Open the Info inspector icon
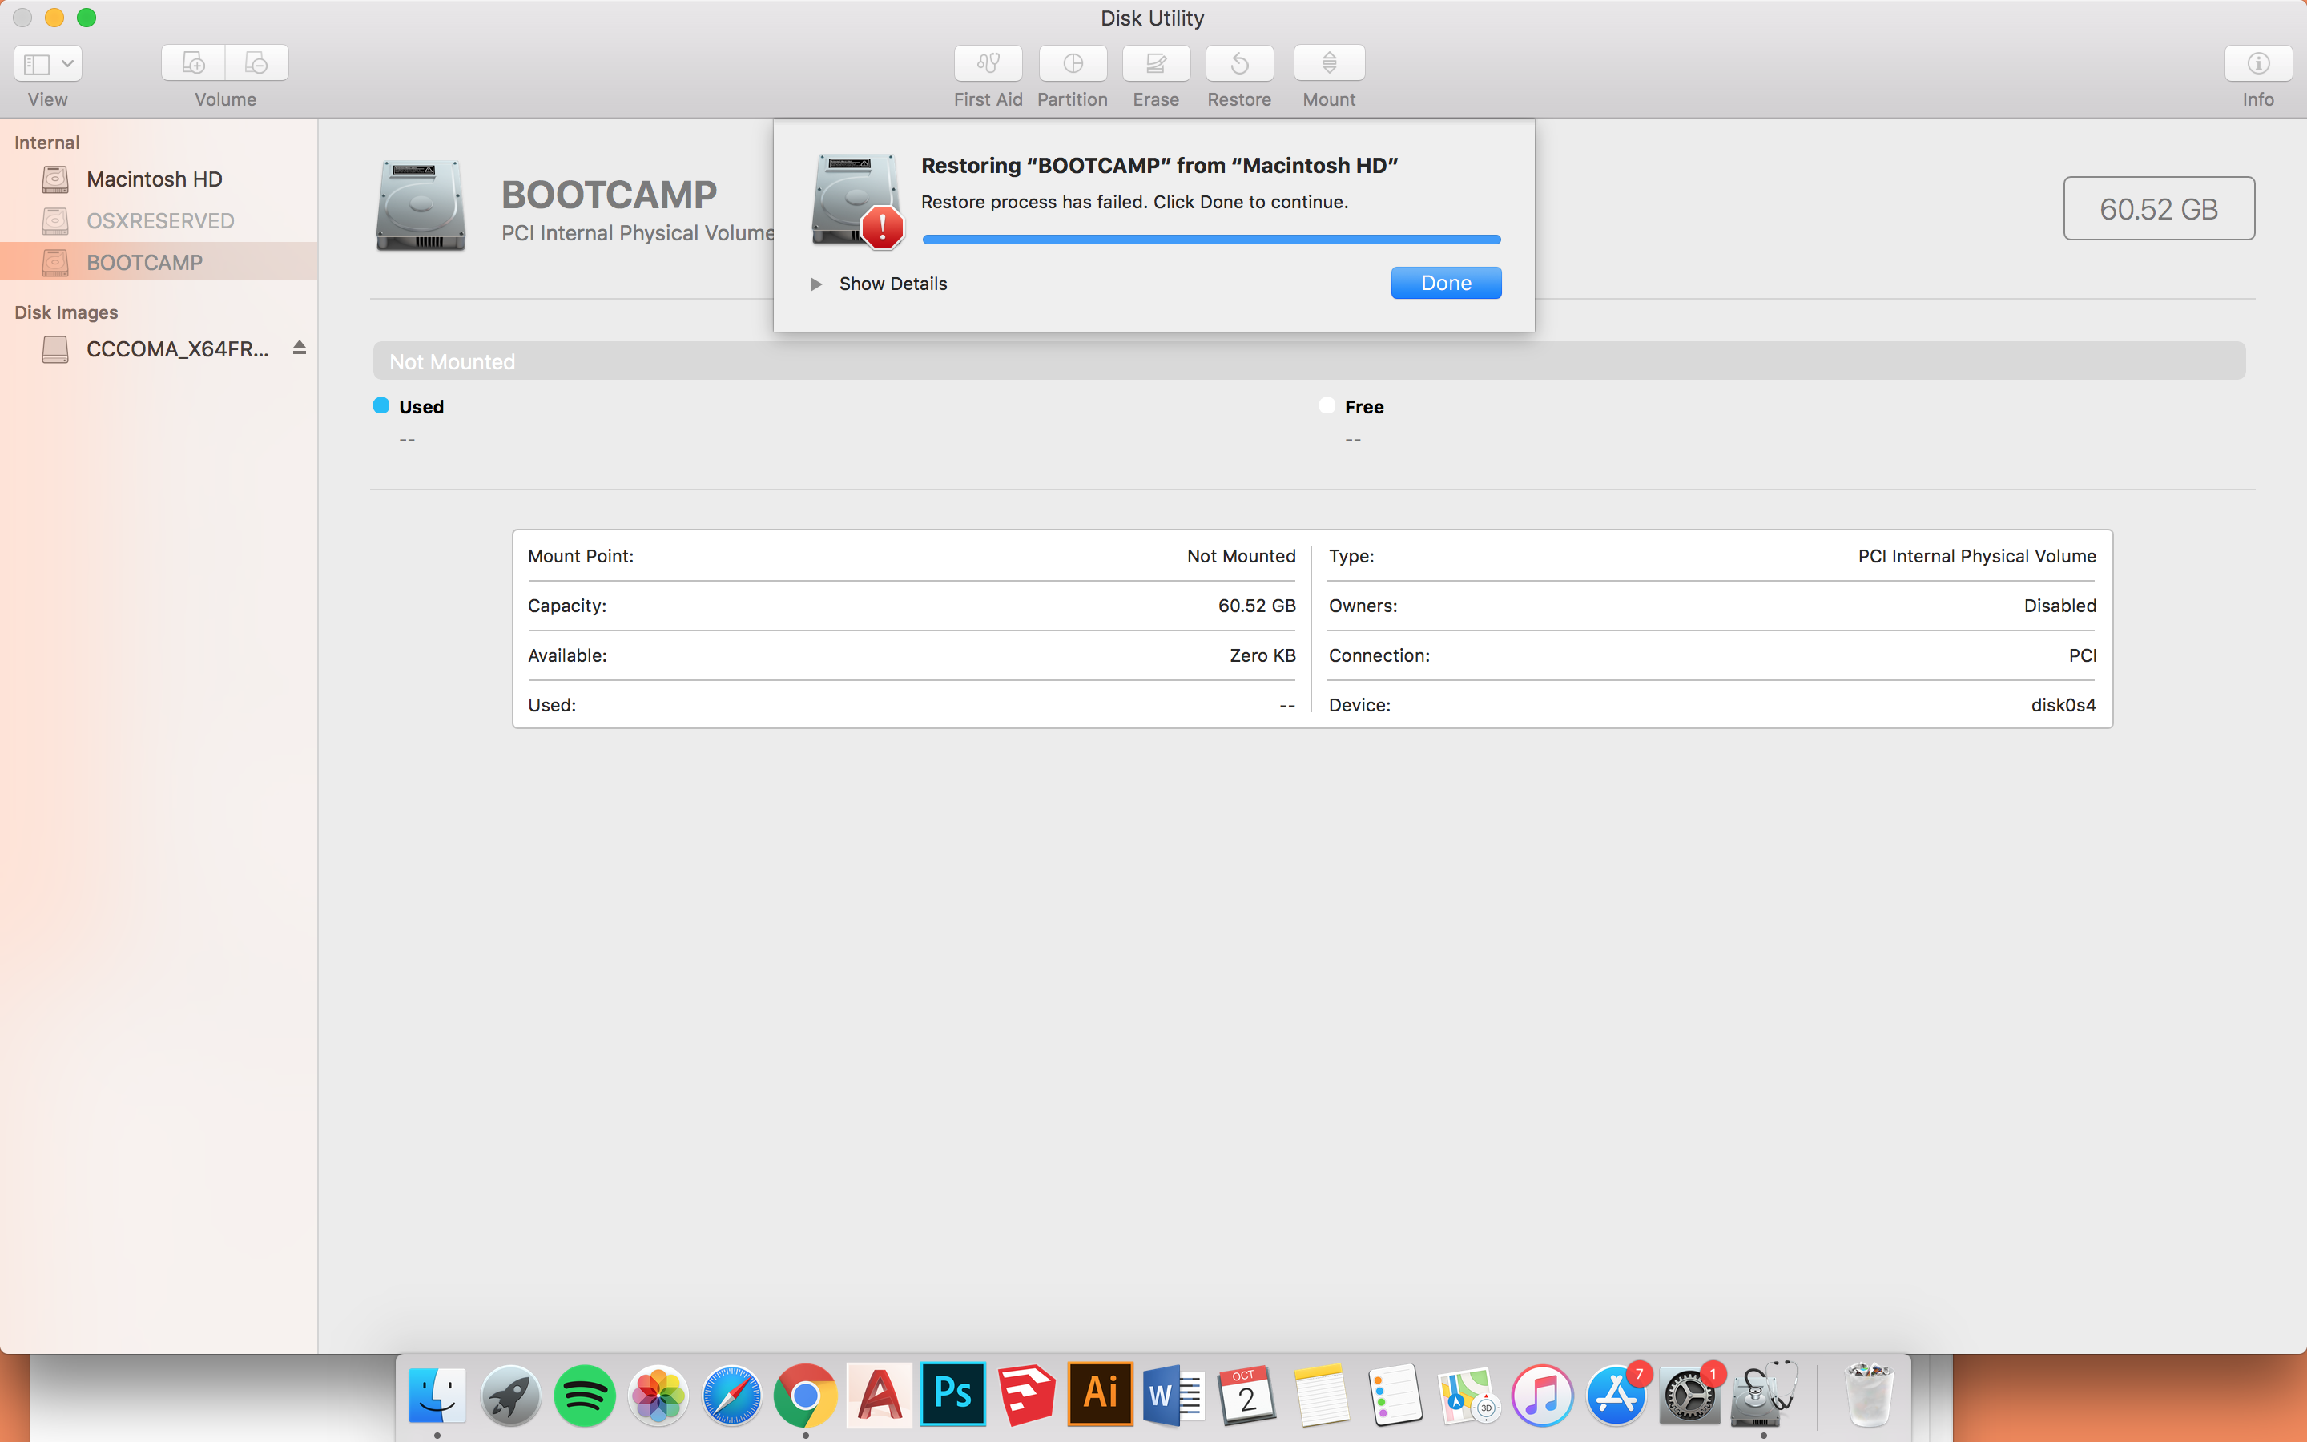 (x=2257, y=64)
